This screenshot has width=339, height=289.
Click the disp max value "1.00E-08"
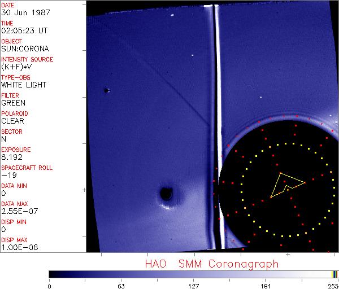click(16, 247)
